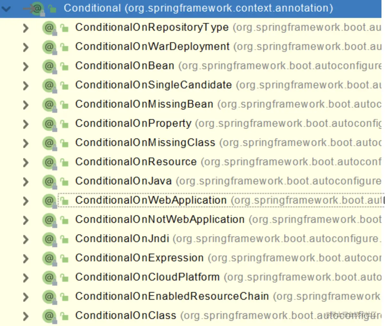Click the green public-access lock icon of Conditional
The width and height of the screenshot is (385, 326).
(x=52, y=9)
